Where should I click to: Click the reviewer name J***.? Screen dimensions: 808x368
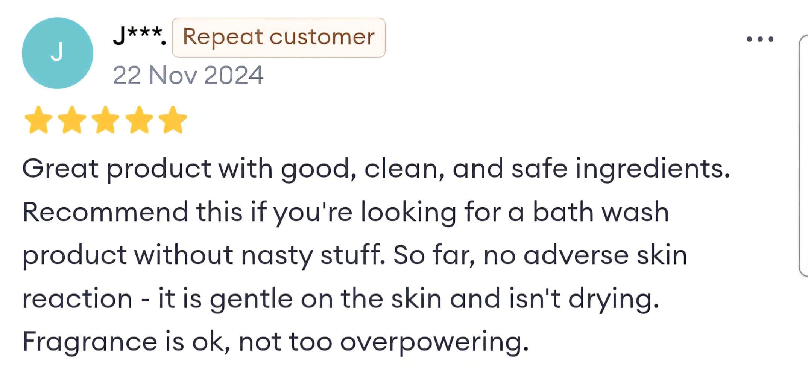(140, 36)
